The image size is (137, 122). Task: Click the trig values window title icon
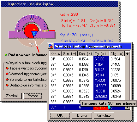coord(51,46)
